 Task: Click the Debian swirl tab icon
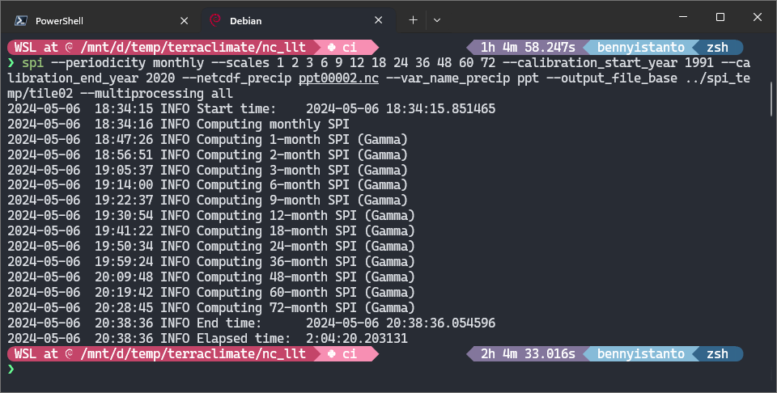(x=215, y=20)
